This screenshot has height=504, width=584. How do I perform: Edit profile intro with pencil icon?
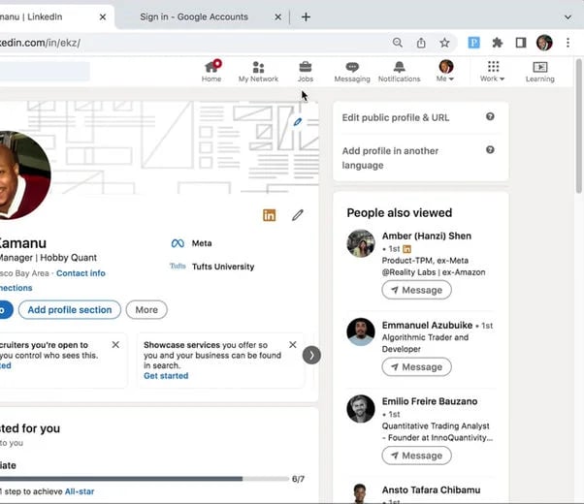[x=297, y=215]
